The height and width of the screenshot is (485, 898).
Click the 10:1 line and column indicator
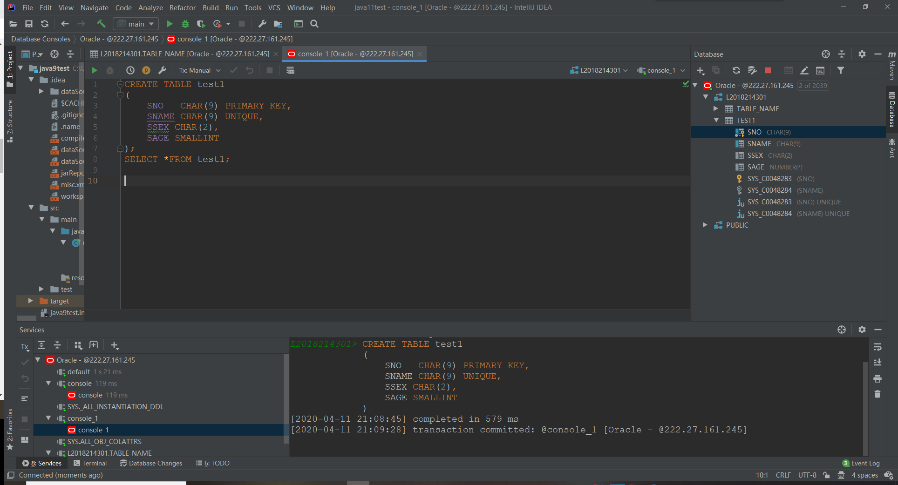click(x=762, y=475)
